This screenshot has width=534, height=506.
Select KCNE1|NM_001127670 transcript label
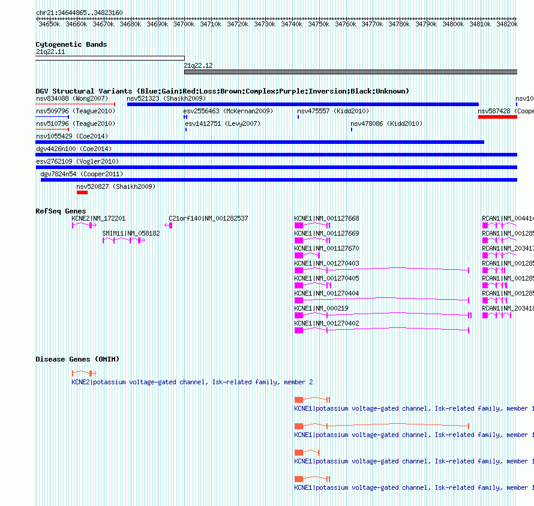(326, 248)
